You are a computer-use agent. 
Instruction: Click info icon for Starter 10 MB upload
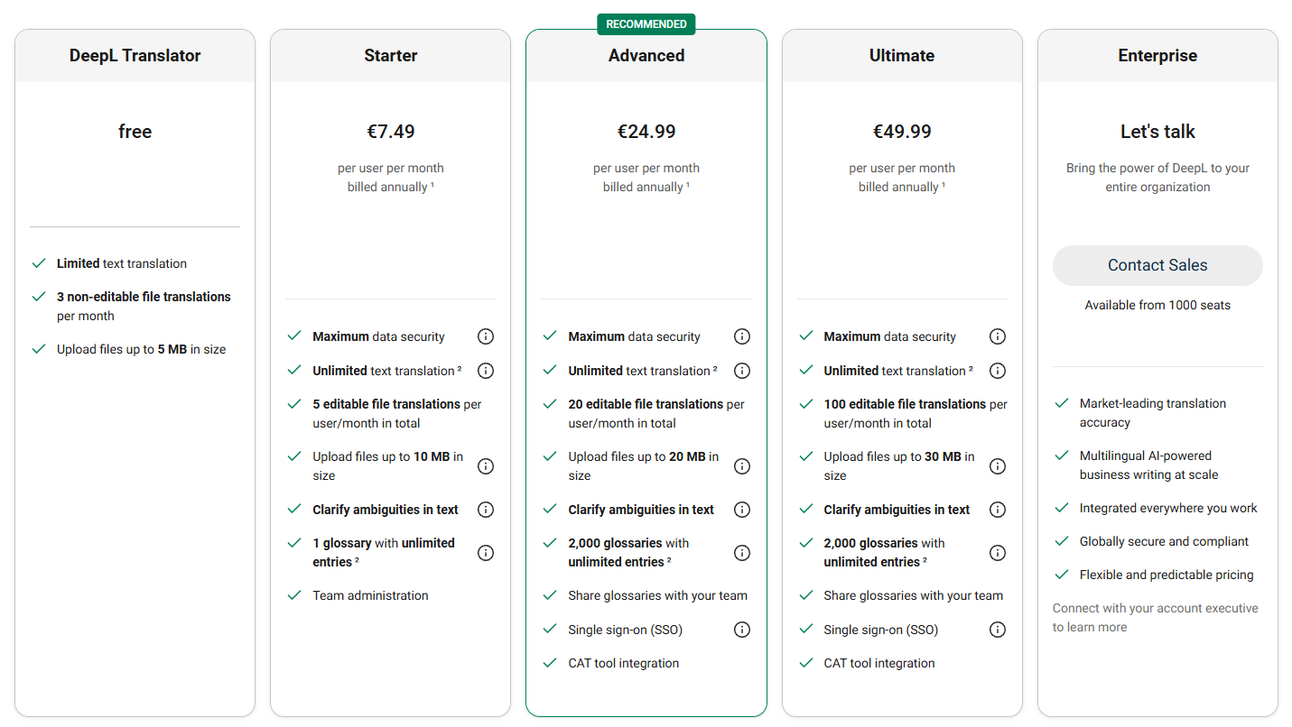[x=486, y=466]
